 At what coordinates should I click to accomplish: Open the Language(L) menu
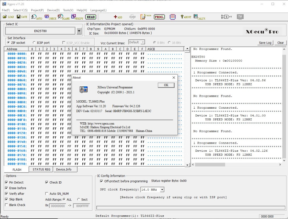click(99, 10)
